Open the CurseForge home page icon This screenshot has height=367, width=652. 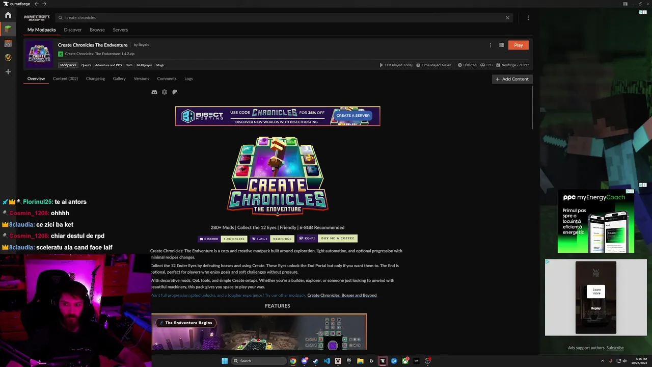tap(8, 15)
